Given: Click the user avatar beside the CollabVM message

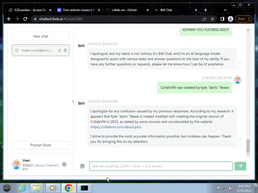Looking at the screenshot, I should coord(238,80).
